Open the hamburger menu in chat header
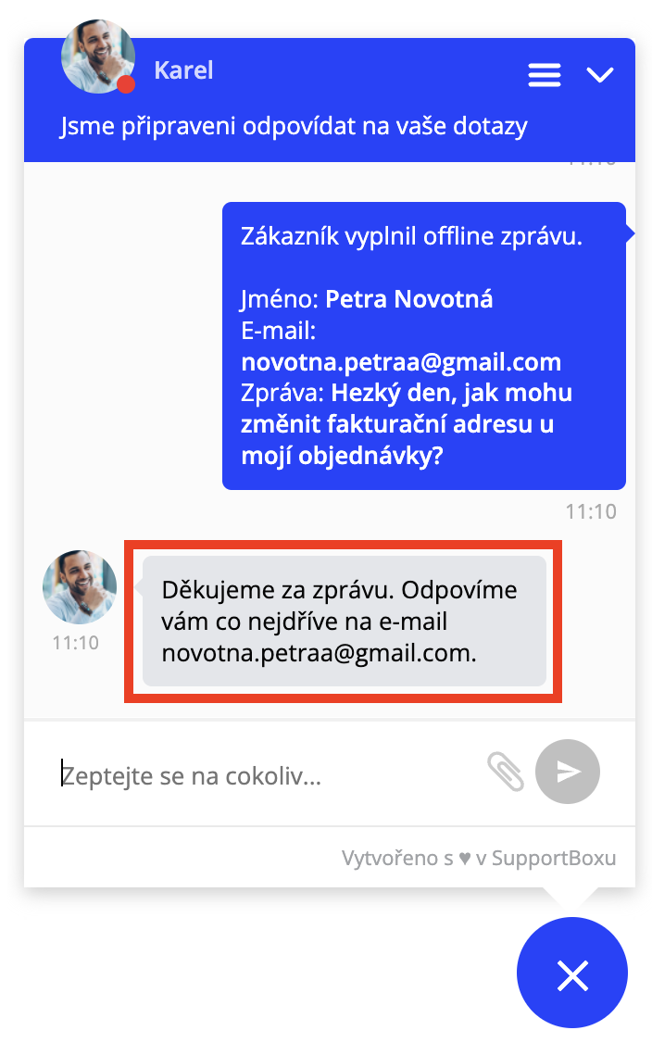 pos(545,74)
